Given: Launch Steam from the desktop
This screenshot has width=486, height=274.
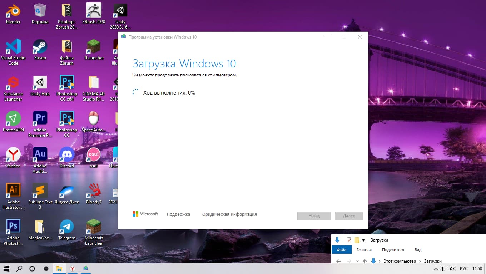Looking at the screenshot, I should pos(40,50).
